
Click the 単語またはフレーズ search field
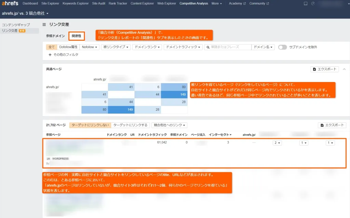tap(226, 47)
